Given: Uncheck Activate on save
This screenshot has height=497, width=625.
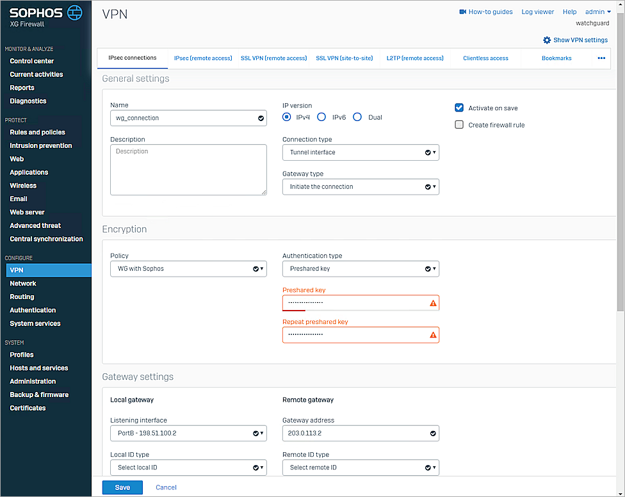Looking at the screenshot, I should click(x=459, y=108).
